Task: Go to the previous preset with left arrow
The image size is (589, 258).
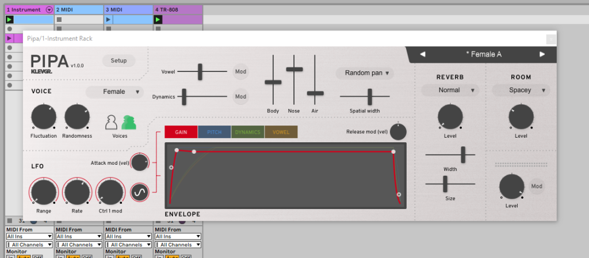Action: [423, 55]
